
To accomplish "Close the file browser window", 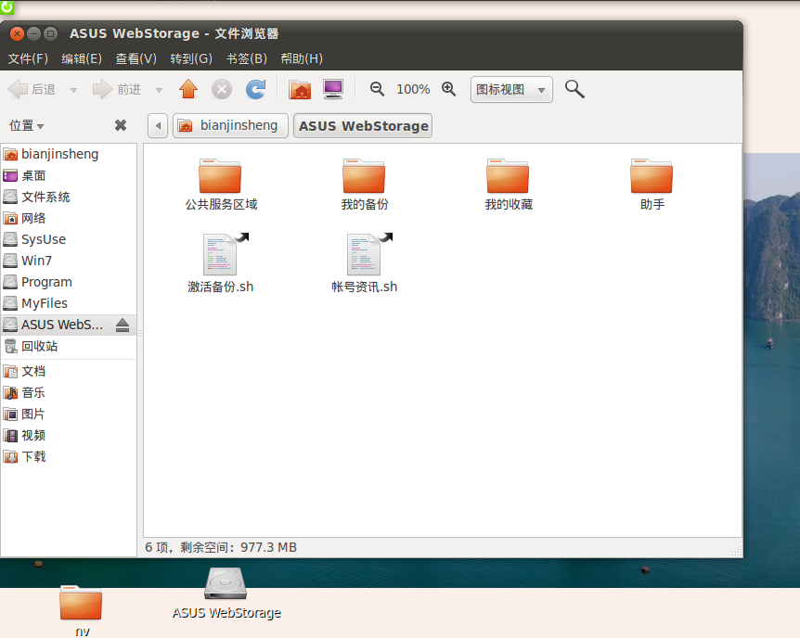I will [17, 33].
